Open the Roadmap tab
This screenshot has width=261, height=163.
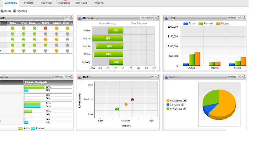click(46, 3)
